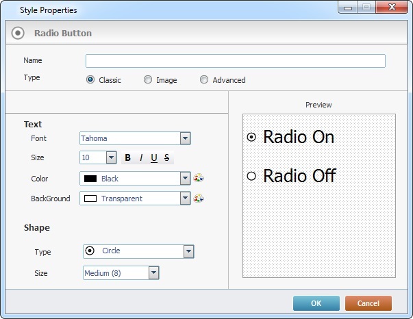
Task: Select the Image type radio button
Action: [x=148, y=80]
